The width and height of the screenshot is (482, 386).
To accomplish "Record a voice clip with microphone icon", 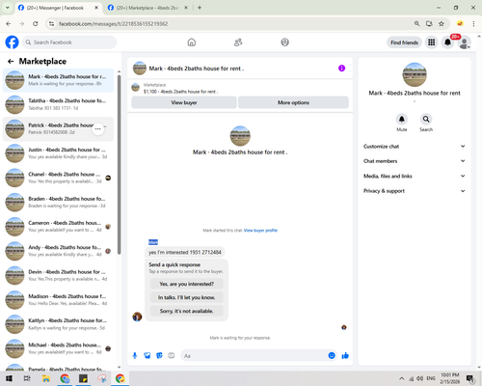I will [x=135, y=355].
